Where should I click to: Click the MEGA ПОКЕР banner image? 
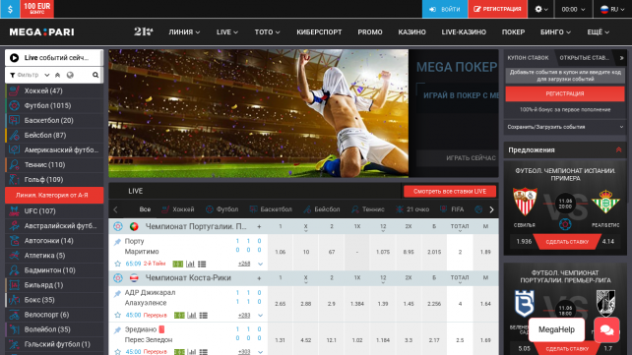click(x=454, y=113)
